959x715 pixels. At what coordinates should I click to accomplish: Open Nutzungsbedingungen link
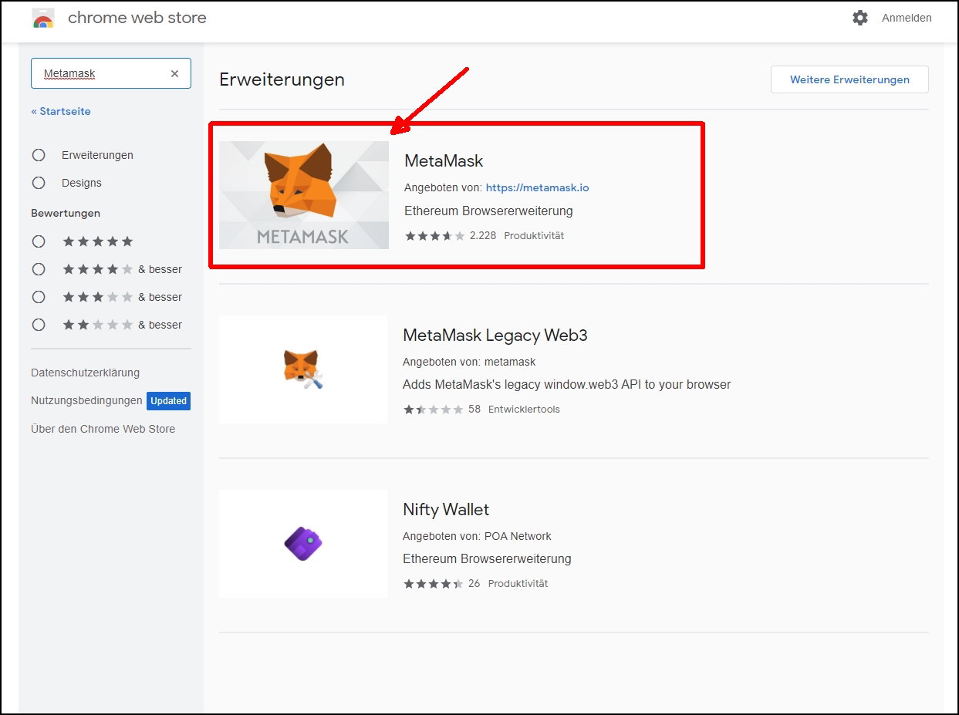[x=86, y=400]
